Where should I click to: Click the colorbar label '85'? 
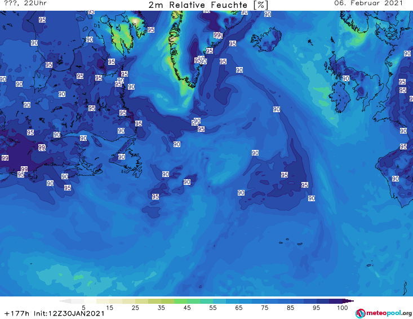pos(291,308)
